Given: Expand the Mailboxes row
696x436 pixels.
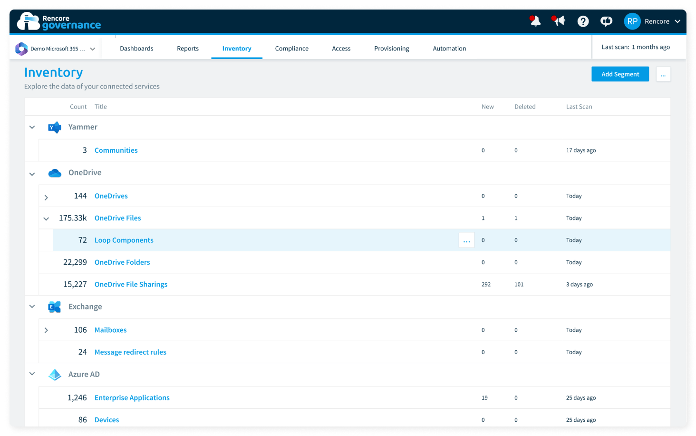Looking at the screenshot, I should pos(46,330).
